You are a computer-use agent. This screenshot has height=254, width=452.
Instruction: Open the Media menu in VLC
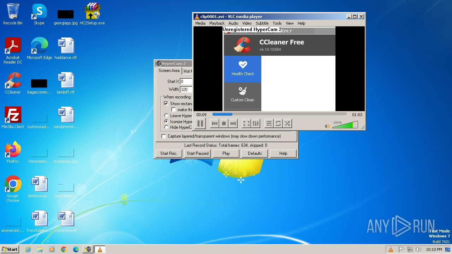coord(200,23)
